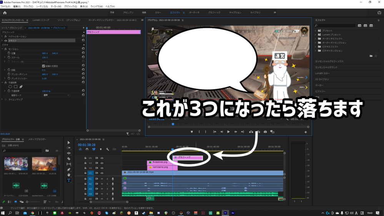The image size is (384, 216).
Task: Click the rectangle mask tool under opacity
Action: coord(16,86)
